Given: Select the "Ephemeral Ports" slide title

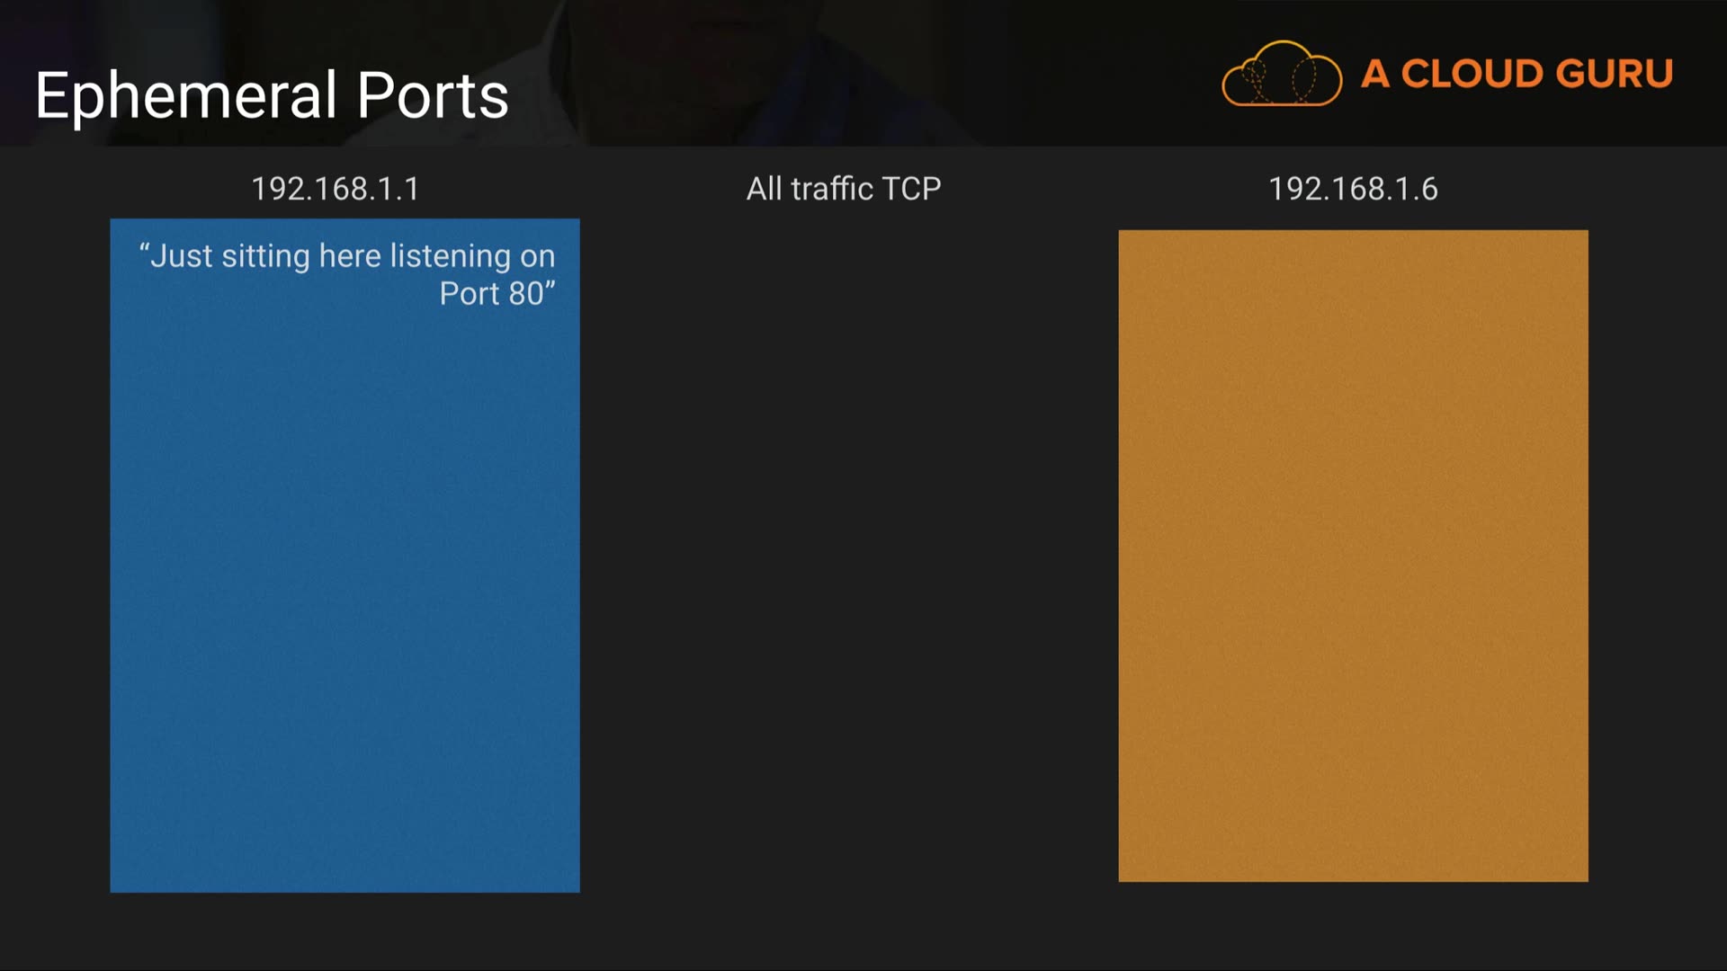Looking at the screenshot, I should click(x=272, y=95).
